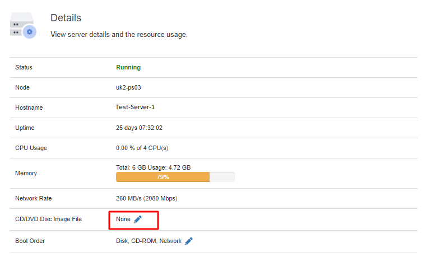Click the Running status text
422x257 pixels.
(128, 67)
